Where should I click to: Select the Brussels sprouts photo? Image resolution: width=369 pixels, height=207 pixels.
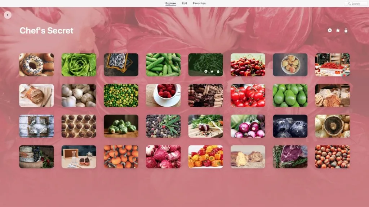tap(121, 126)
